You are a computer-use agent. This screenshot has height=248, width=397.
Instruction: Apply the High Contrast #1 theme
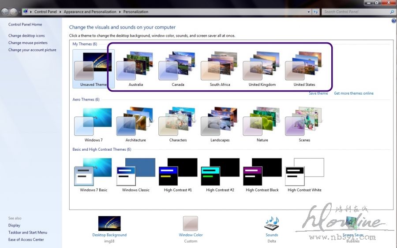pos(177,174)
